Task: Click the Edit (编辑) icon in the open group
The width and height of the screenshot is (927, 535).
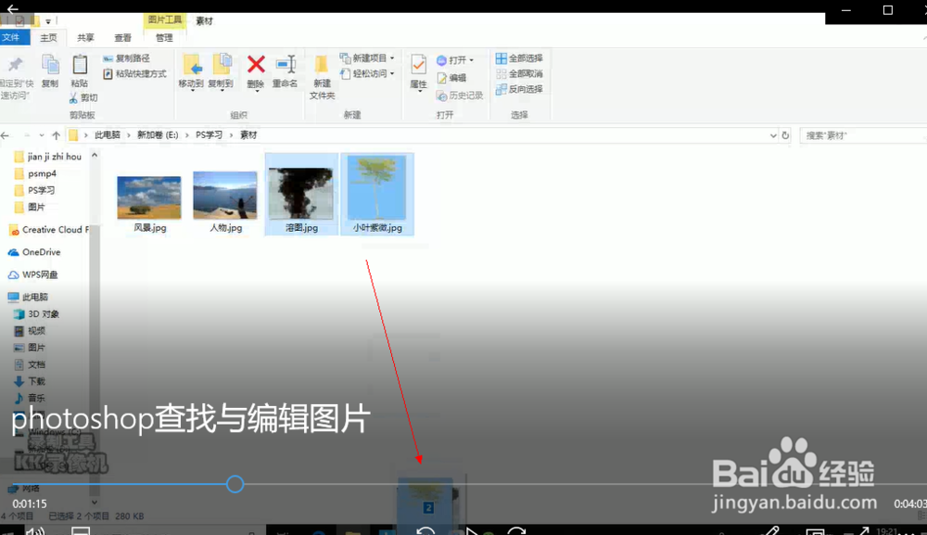Action: 441,78
